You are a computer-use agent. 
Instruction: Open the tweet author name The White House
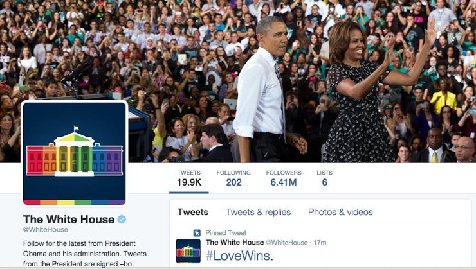[235, 242]
